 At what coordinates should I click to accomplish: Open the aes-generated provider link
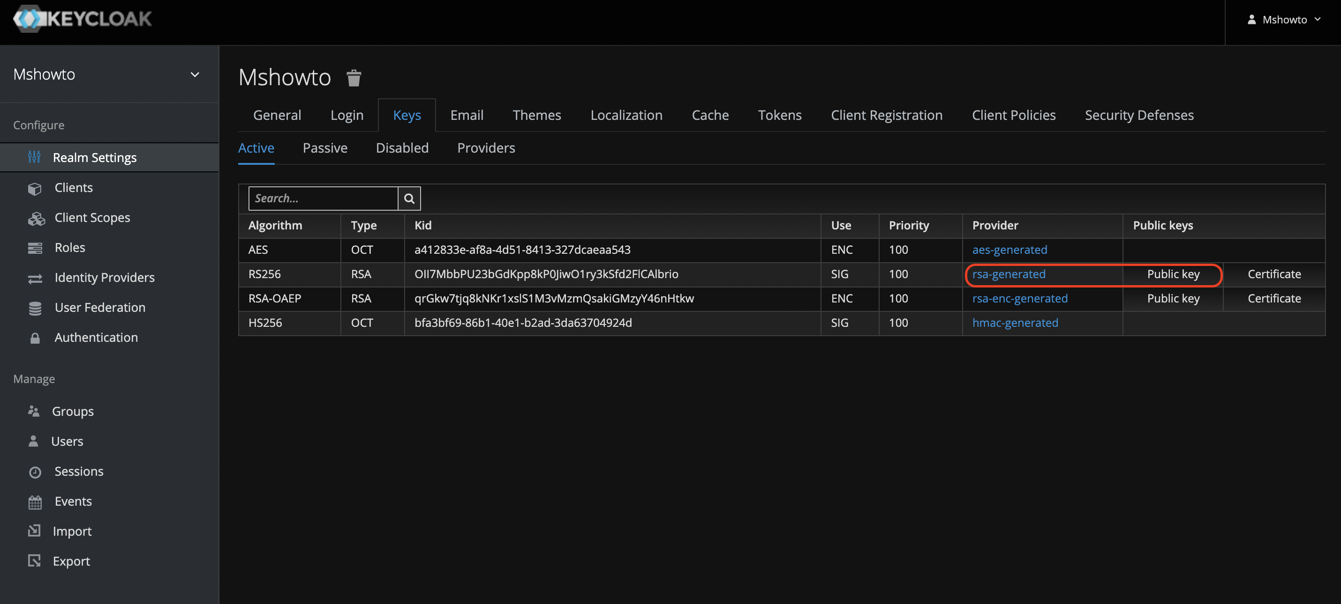tap(1010, 250)
